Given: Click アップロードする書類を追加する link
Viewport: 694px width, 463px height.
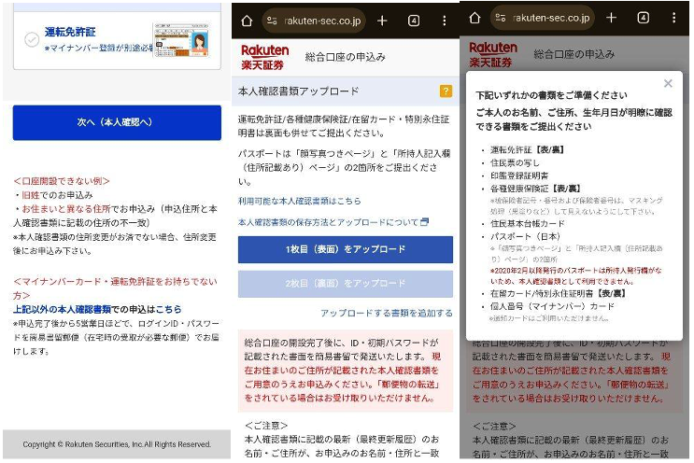Looking at the screenshot, I should click(x=387, y=313).
